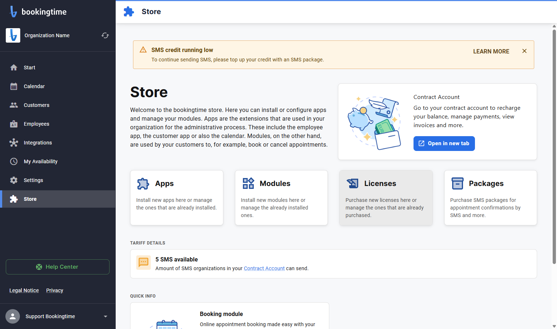Click the Organization Name text
557x329 pixels.
pos(47,35)
